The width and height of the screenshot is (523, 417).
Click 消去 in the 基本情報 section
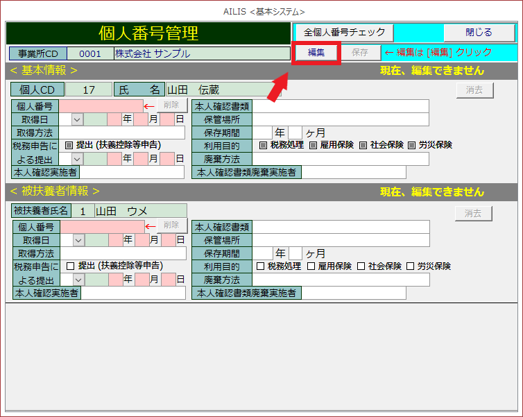[x=474, y=90]
